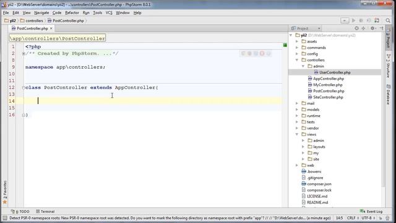Click the Run play button

click(x=353, y=20)
